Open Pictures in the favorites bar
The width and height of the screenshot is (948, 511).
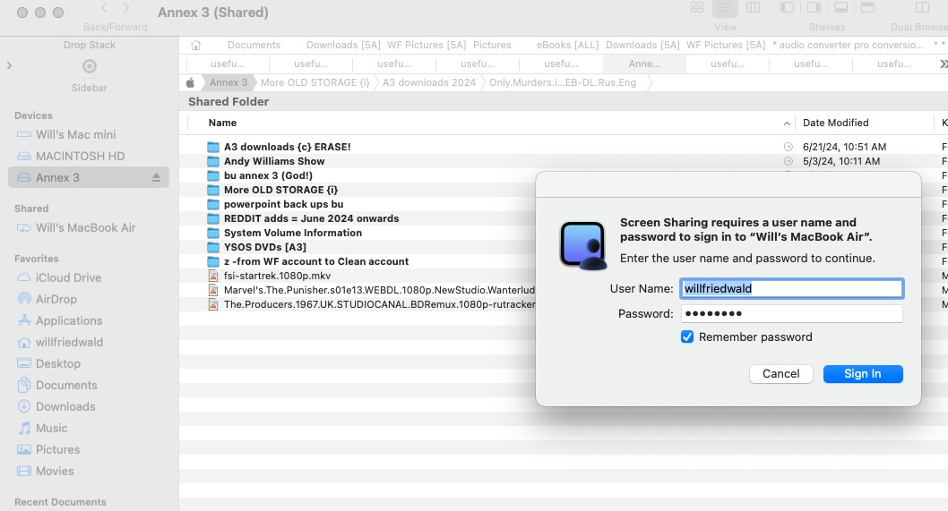tap(492, 46)
